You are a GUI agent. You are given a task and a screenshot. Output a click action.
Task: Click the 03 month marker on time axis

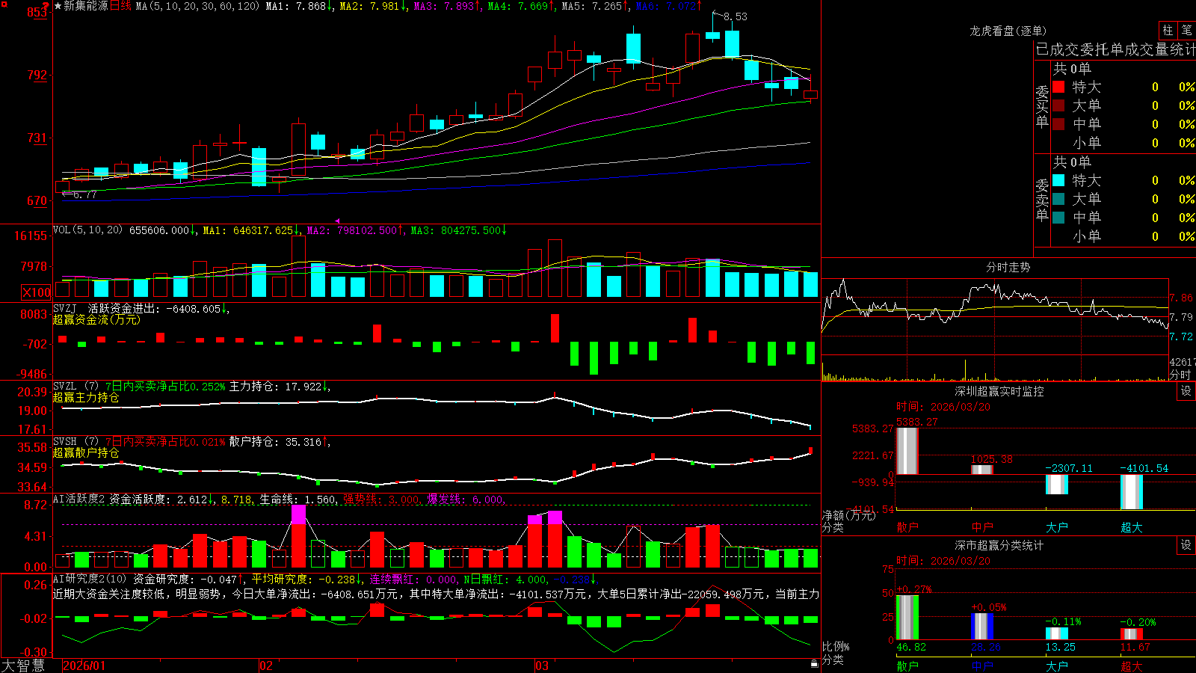(x=542, y=666)
